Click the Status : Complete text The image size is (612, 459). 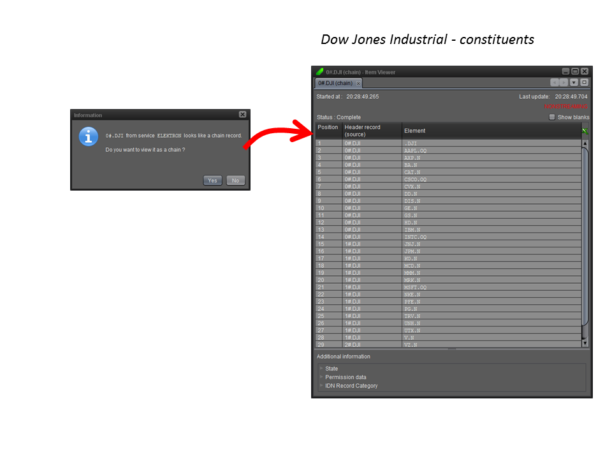[339, 117]
